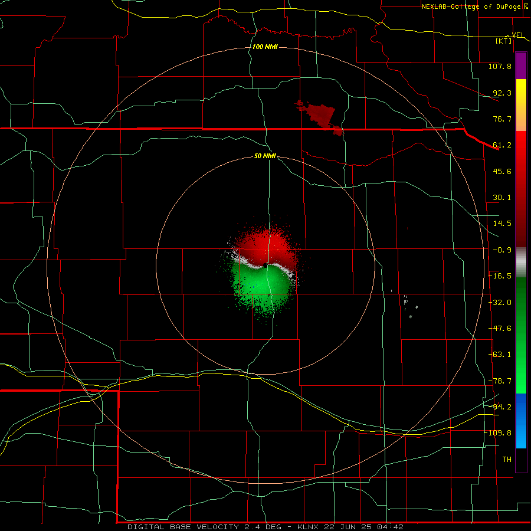Click the [KT] units label
Screen dimensions: 531x531
[504, 41]
